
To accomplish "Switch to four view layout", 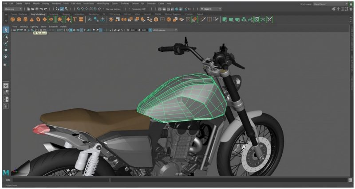I will point(6,93).
